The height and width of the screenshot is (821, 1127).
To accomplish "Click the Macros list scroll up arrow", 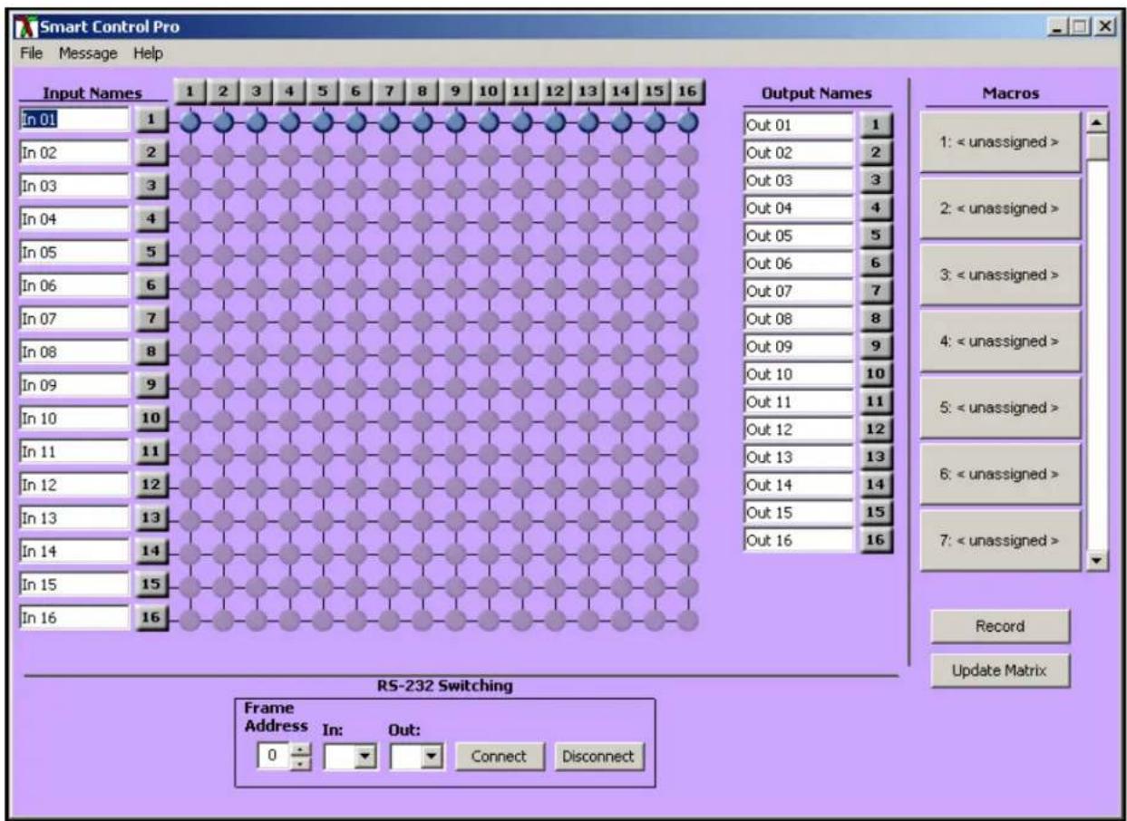I will click(1098, 122).
